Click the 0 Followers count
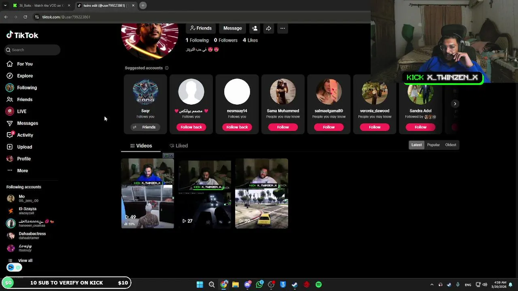Viewport: 518px width, 291px height. [225, 40]
